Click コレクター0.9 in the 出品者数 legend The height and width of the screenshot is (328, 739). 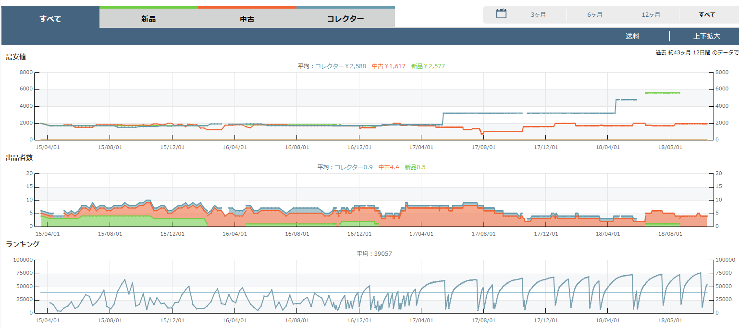pos(353,167)
